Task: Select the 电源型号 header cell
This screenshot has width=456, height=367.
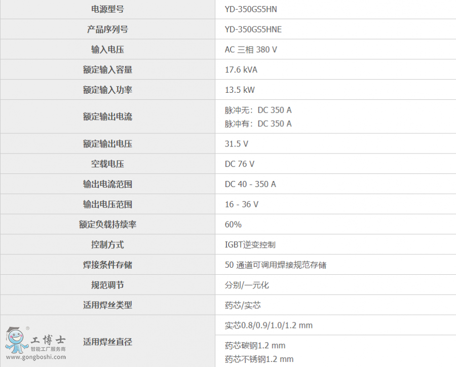Action: 107,9
